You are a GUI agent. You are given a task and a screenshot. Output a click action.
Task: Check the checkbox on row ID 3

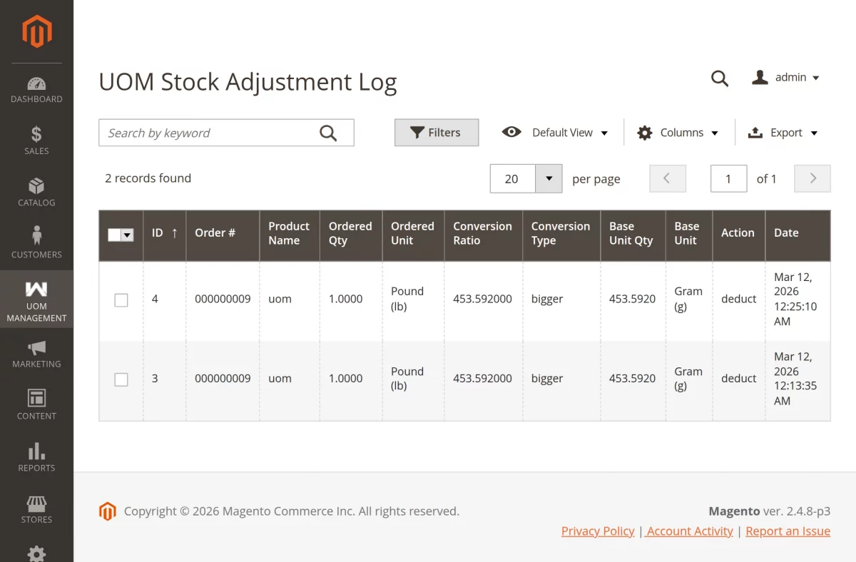tap(121, 379)
